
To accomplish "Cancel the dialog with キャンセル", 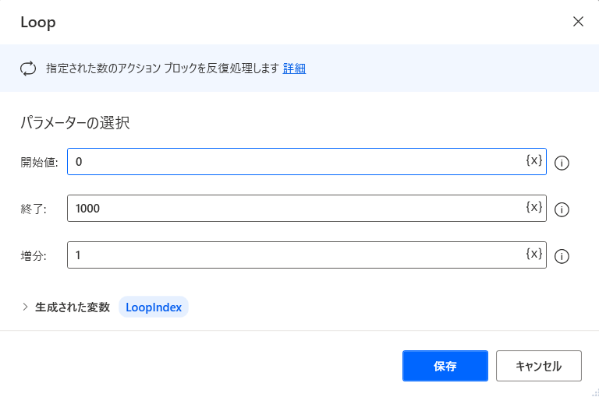I will coord(539,366).
